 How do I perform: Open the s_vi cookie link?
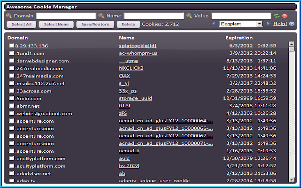(x=124, y=83)
